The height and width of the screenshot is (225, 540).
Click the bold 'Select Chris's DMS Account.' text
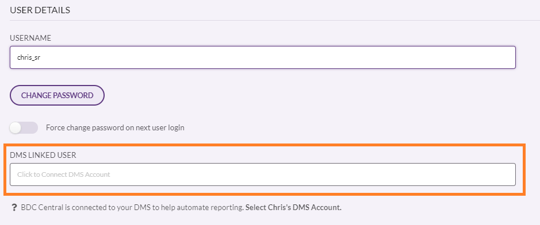pos(293,207)
